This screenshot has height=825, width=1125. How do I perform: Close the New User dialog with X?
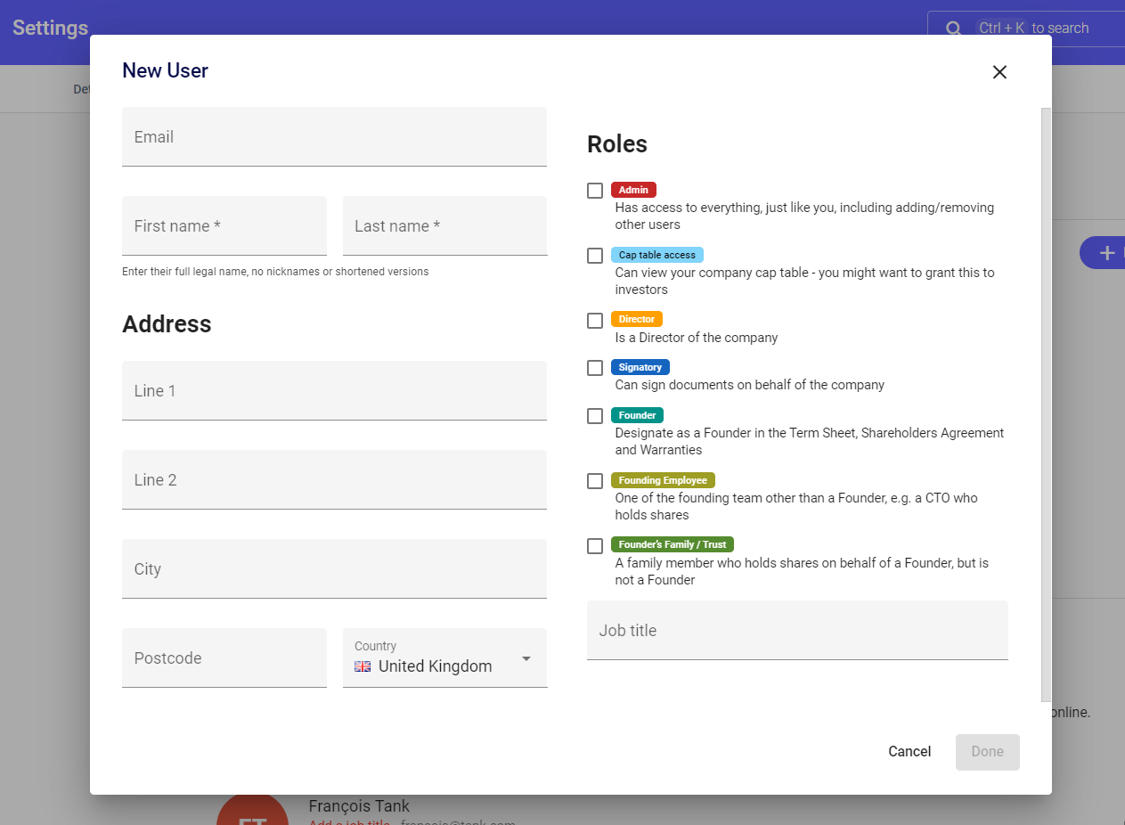coord(999,72)
